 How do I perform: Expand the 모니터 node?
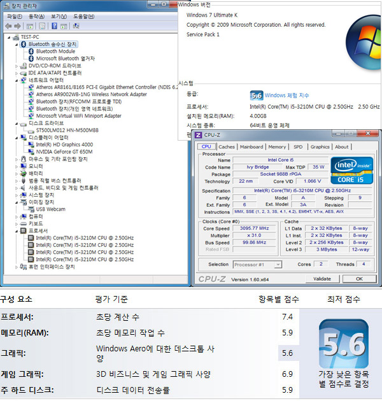coord(17,167)
